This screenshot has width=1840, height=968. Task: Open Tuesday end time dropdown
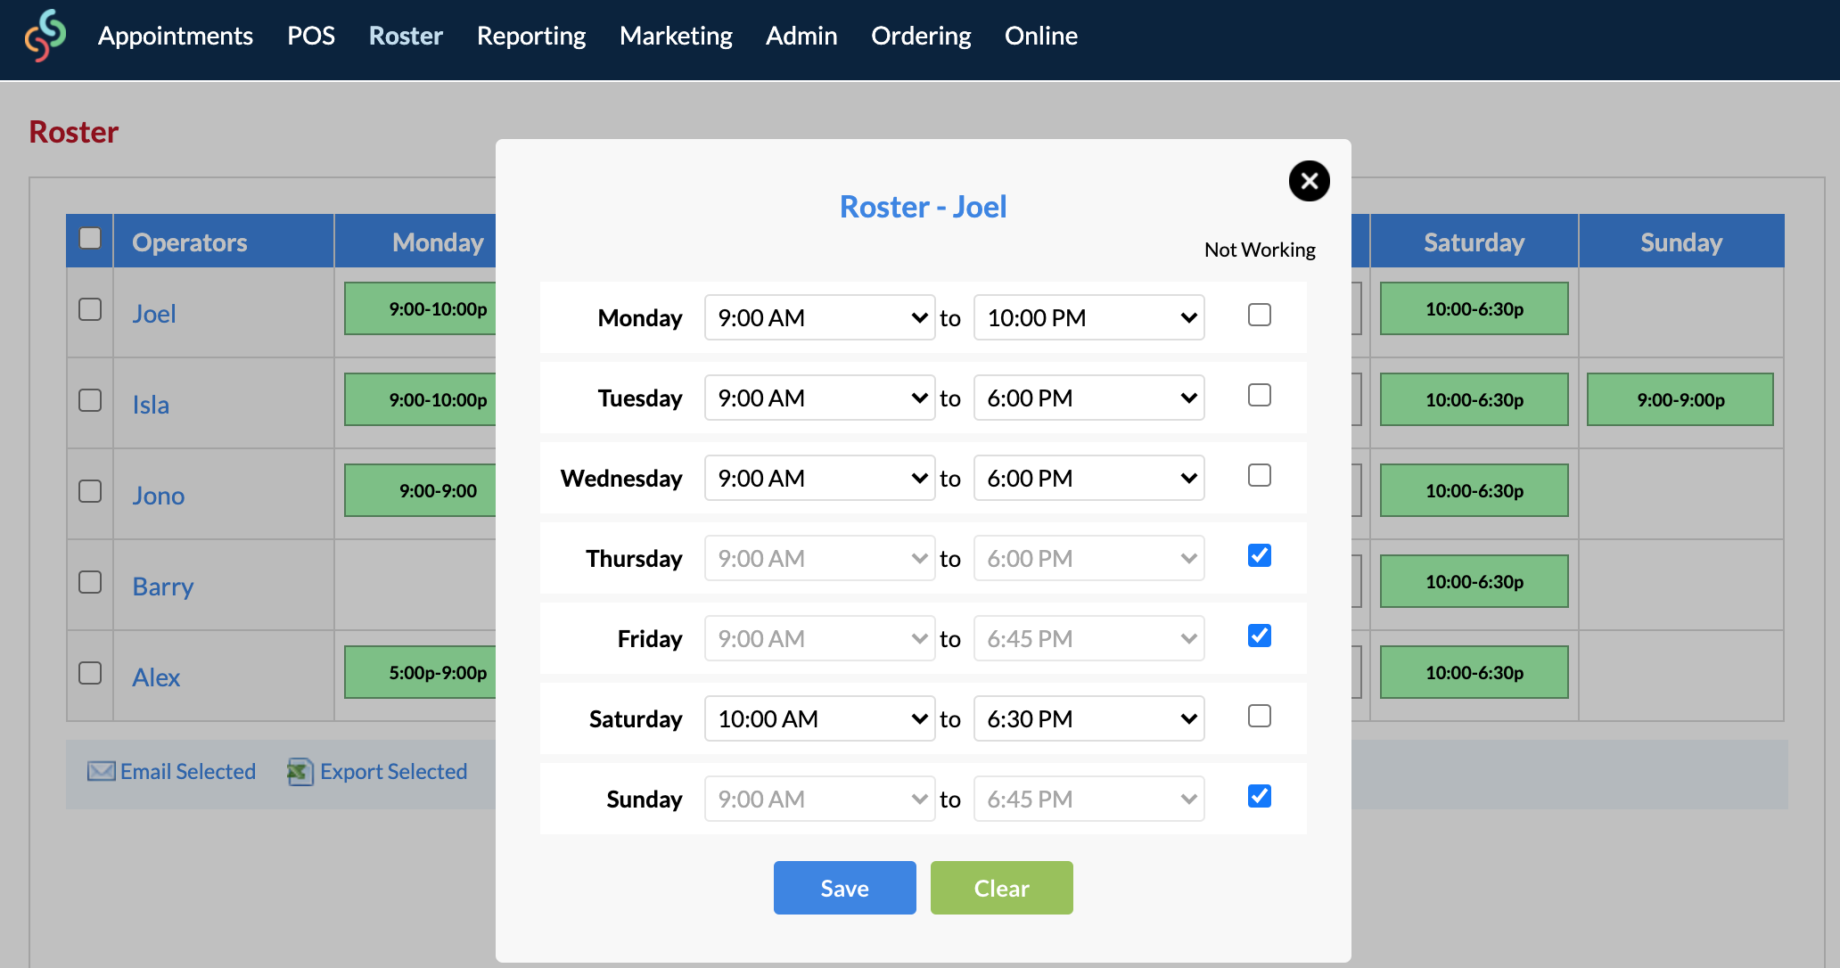click(1088, 398)
